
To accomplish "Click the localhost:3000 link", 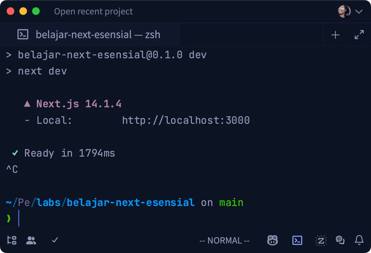I will coord(186,120).
